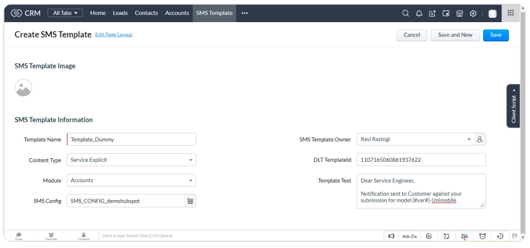Open the apps grid launcher
The width and height of the screenshot is (530, 248).
[x=510, y=14]
